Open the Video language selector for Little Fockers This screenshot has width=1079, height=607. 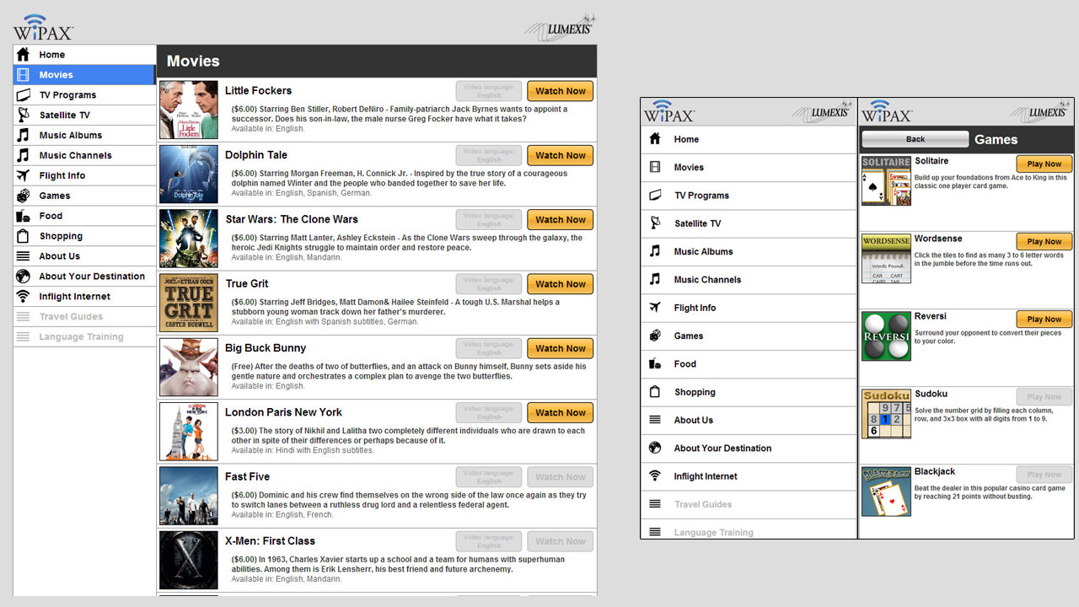[489, 91]
